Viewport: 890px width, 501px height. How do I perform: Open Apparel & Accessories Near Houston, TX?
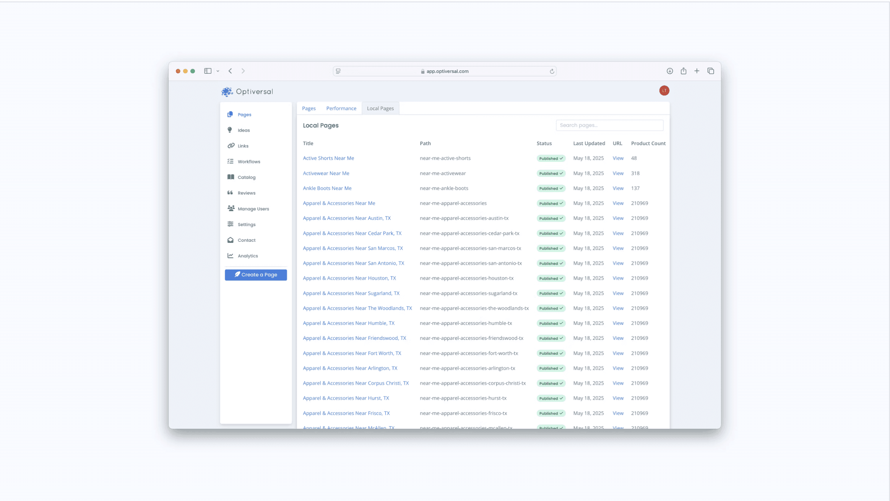(x=349, y=278)
